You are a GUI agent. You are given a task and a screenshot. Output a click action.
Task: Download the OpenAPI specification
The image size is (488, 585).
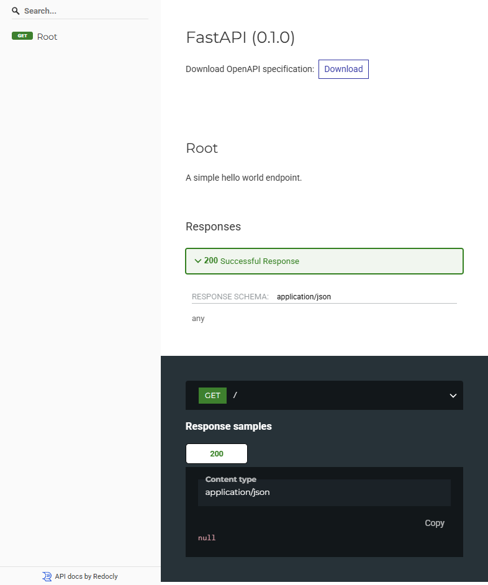point(343,69)
